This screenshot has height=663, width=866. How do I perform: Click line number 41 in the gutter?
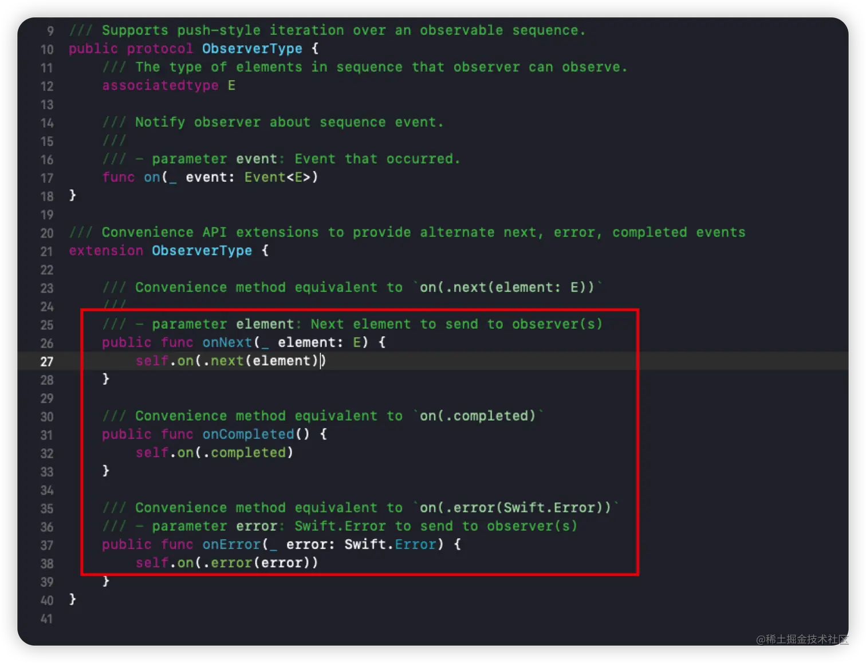point(47,619)
